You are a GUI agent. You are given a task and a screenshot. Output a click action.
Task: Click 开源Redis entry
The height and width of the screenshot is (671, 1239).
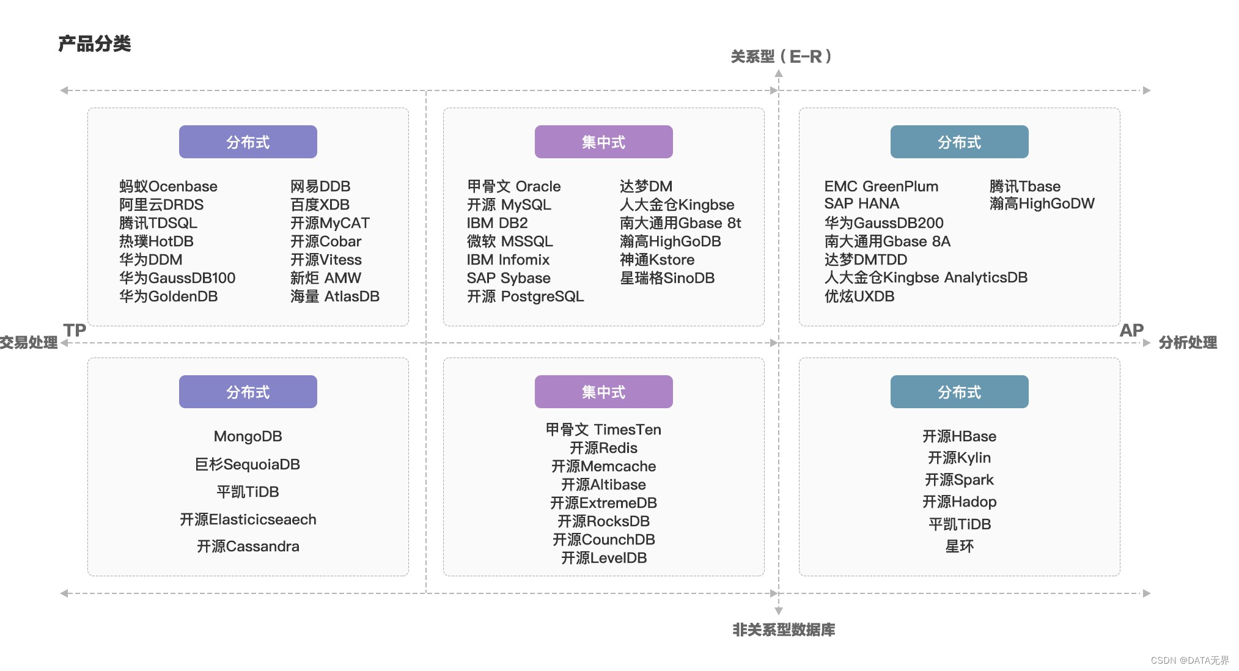604,448
